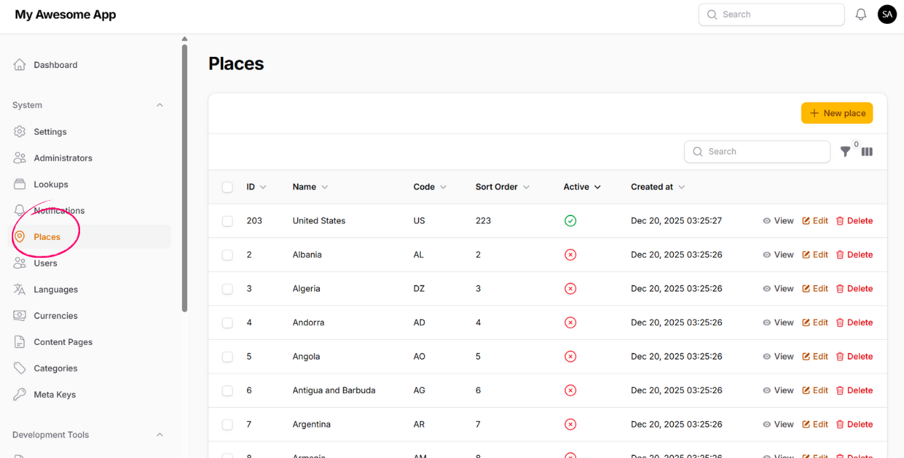This screenshot has height=458, width=904.
Task: Click the sidebar vertical scrollbar
Action: pyautogui.click(x=185, y=178)
